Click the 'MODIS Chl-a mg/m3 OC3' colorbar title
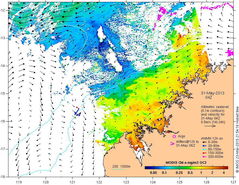Viewport: 239px width, 185px height. (186, 163)
